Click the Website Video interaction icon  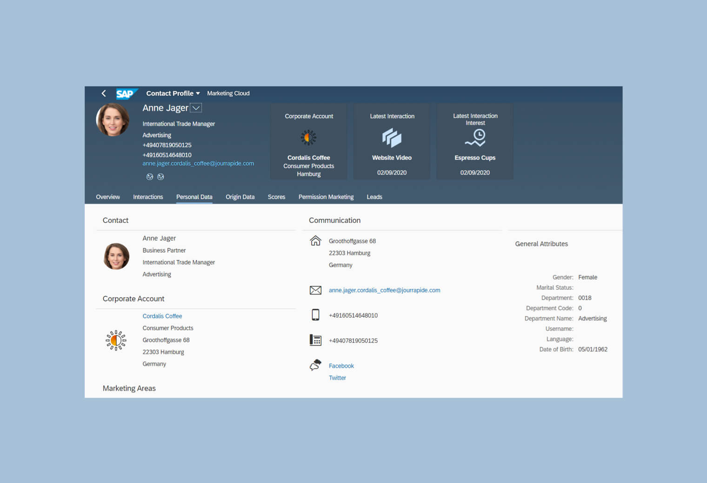[392, 138]
